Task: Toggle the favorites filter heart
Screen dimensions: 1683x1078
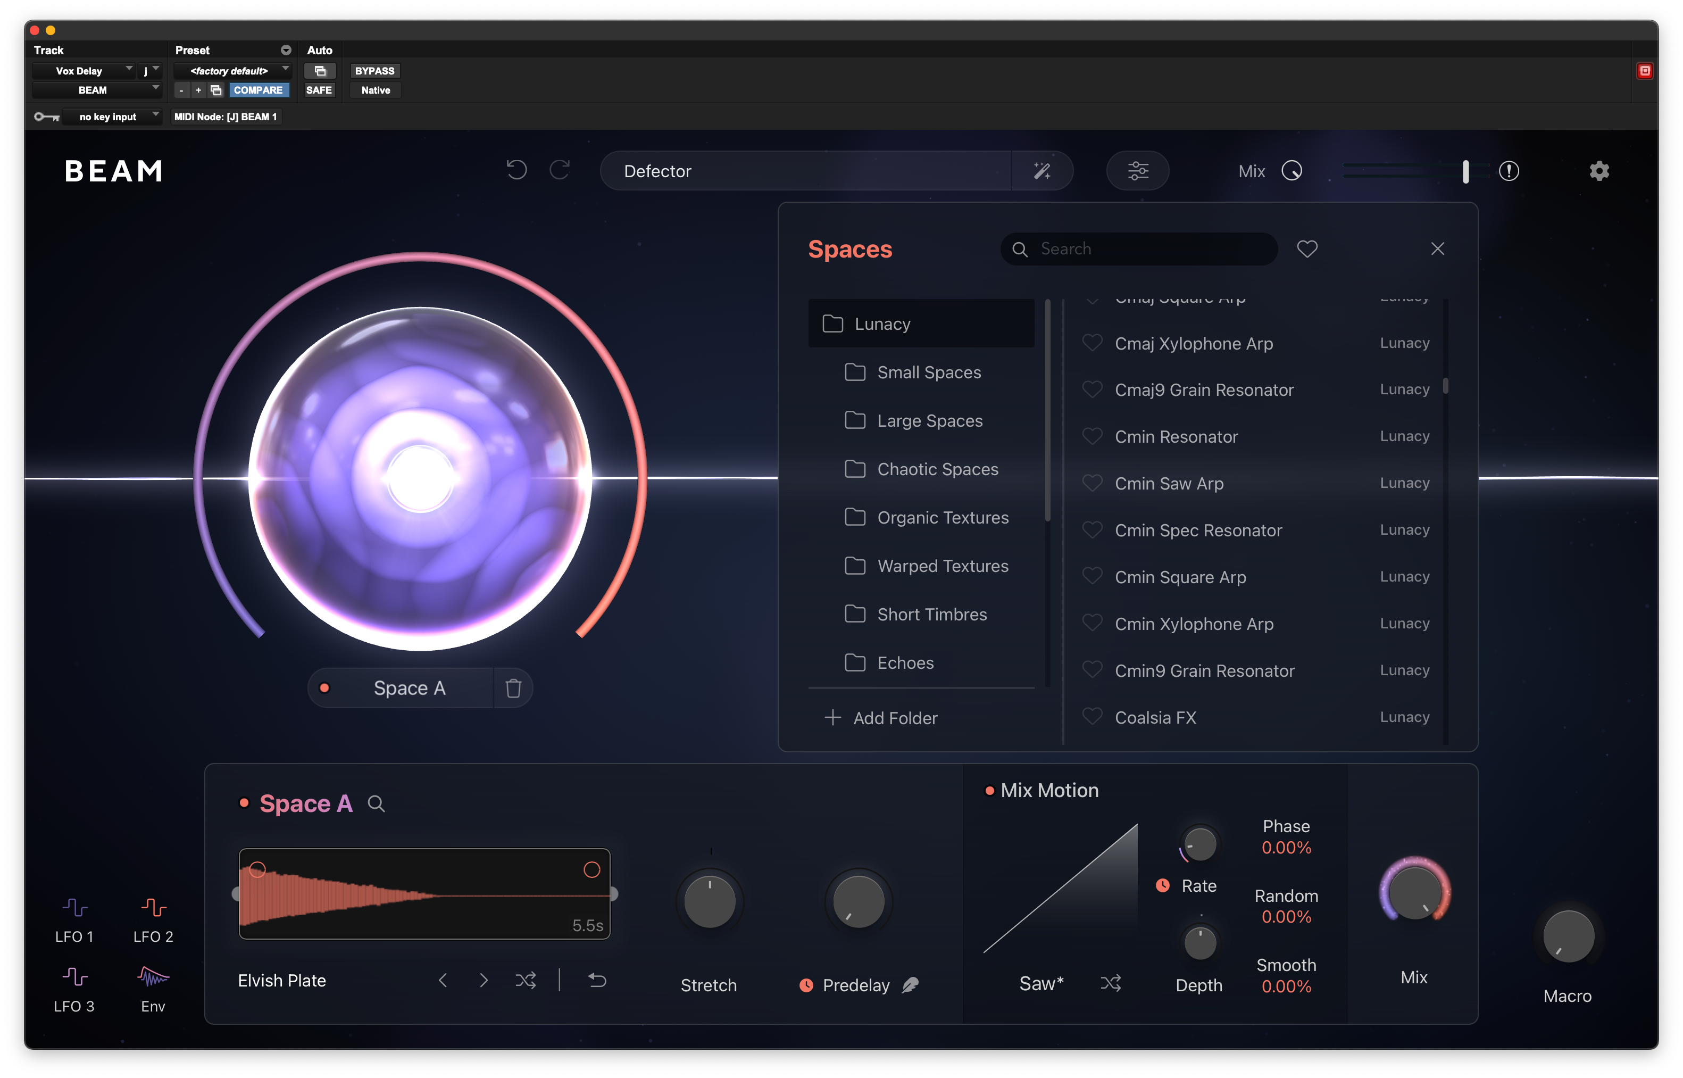Action: tap(1306, 248)
